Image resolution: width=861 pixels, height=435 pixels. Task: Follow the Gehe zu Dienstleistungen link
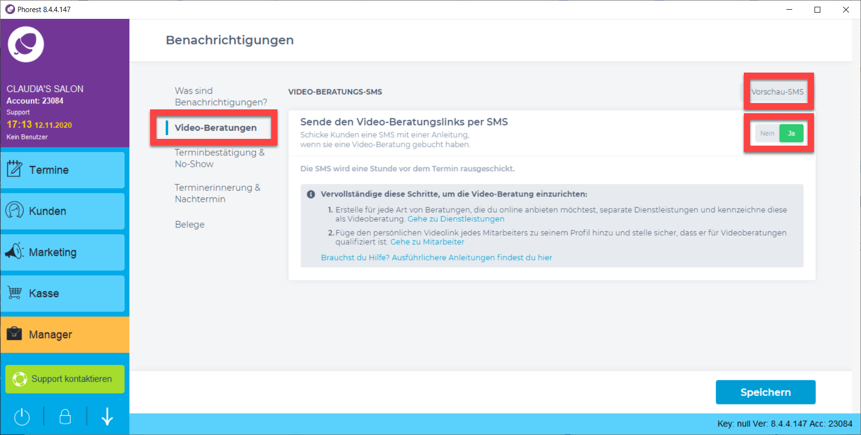(456, 219)
